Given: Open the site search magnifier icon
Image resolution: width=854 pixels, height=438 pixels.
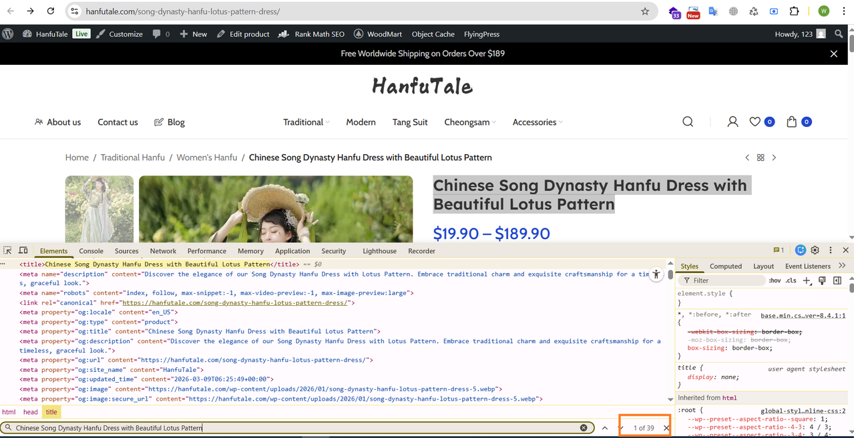Looking at the screenshot, I should click(x=688, y=122).
